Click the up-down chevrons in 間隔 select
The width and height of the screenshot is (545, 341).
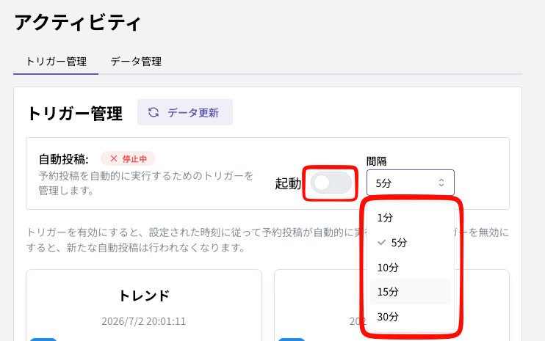coord(441,183)
